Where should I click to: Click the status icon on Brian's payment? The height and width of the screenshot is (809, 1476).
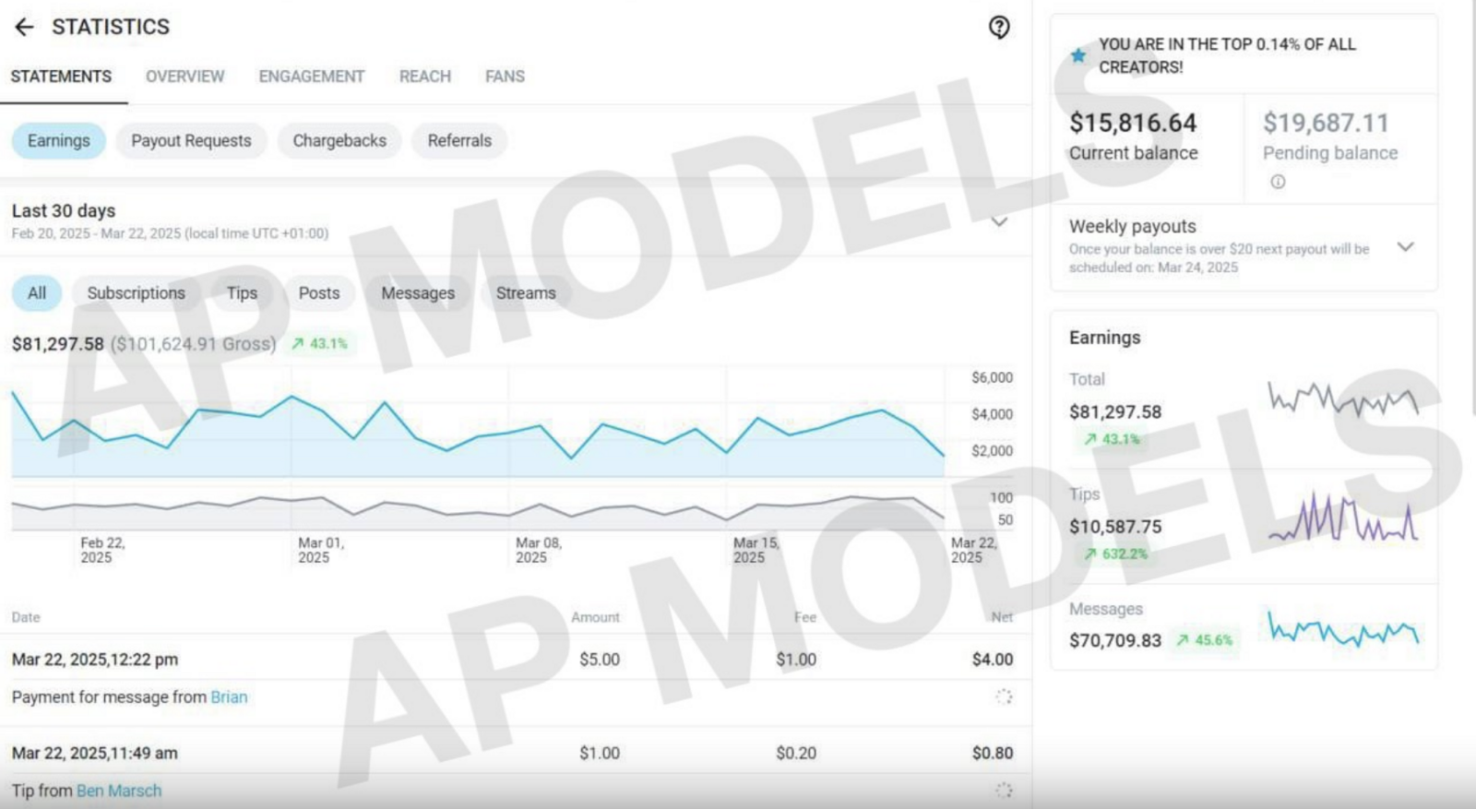click(1004, 696)
